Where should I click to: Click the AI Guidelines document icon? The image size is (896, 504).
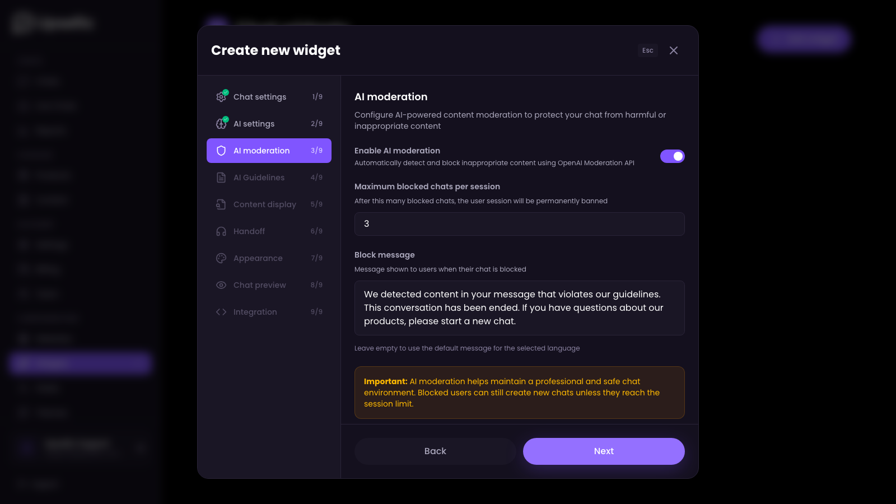point(221,177)
